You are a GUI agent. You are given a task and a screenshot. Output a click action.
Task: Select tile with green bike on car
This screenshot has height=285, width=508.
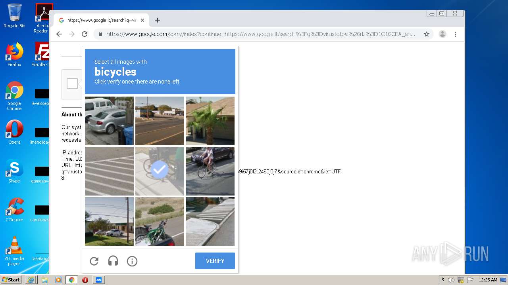coord(160,222)
